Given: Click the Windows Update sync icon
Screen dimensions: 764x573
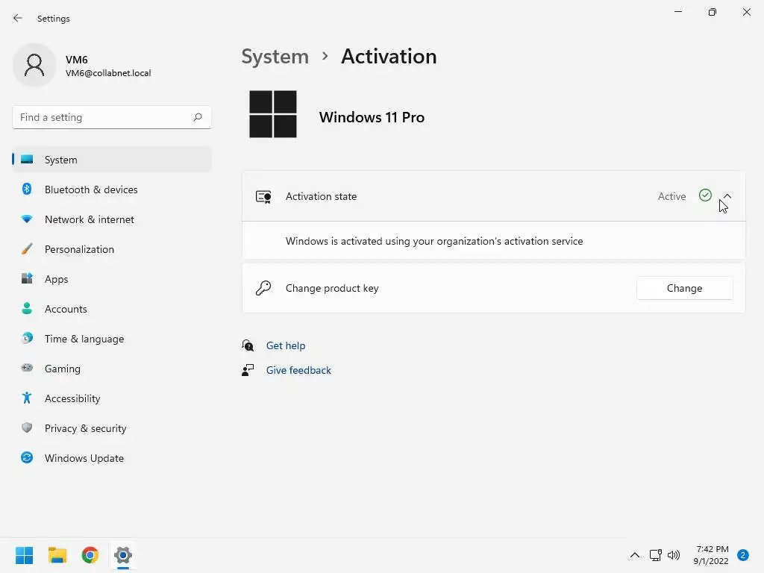Looking at the screenshot, I should (x=27, y=458).
